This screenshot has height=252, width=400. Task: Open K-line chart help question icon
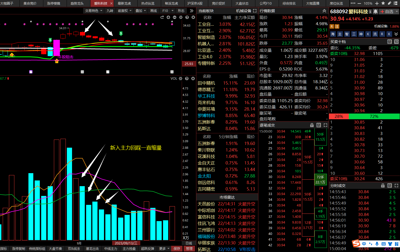pyautogui.click(x=187, y=17)
